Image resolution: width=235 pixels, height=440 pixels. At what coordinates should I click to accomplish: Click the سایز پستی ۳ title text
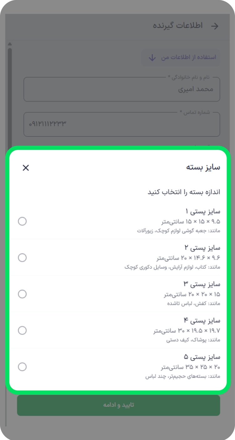click(202, 284)
